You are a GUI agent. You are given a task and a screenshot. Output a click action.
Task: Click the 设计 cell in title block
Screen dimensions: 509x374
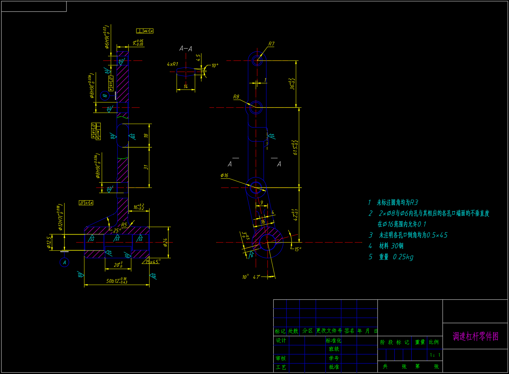(281, 340)
